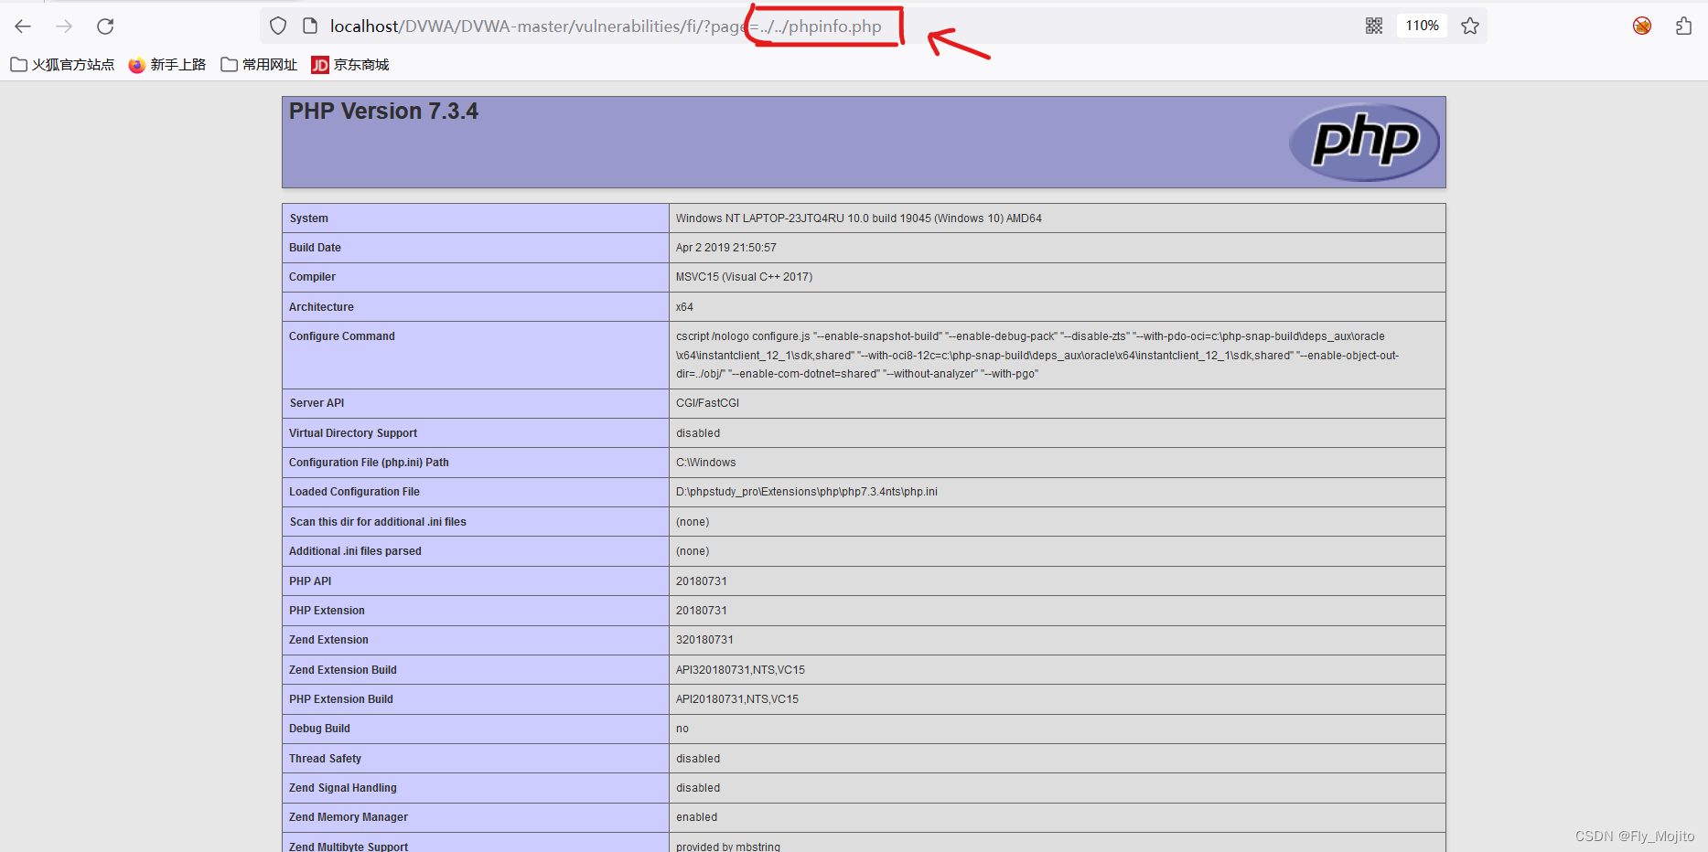Viewport: 1708px width, 852px height.
Task: Click the JD icon on bookmarks toolbar
Action: click(320, 65)
